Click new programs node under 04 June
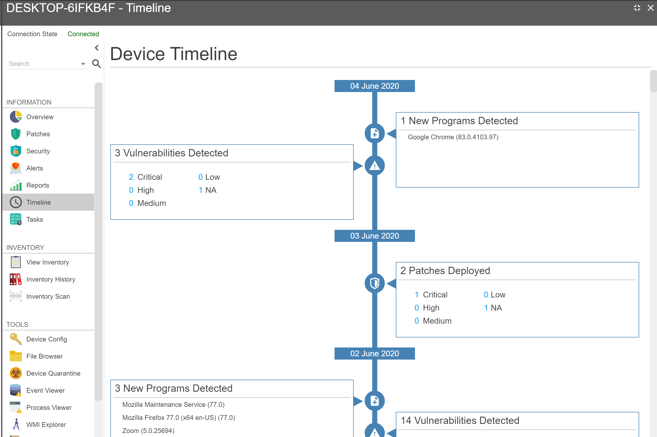Image resolution: width=657 pixels, height=437 pixels. tap(374, 134)
